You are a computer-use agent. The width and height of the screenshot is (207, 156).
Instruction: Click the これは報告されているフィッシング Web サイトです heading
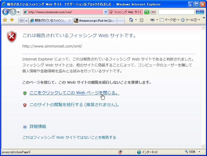79,35
